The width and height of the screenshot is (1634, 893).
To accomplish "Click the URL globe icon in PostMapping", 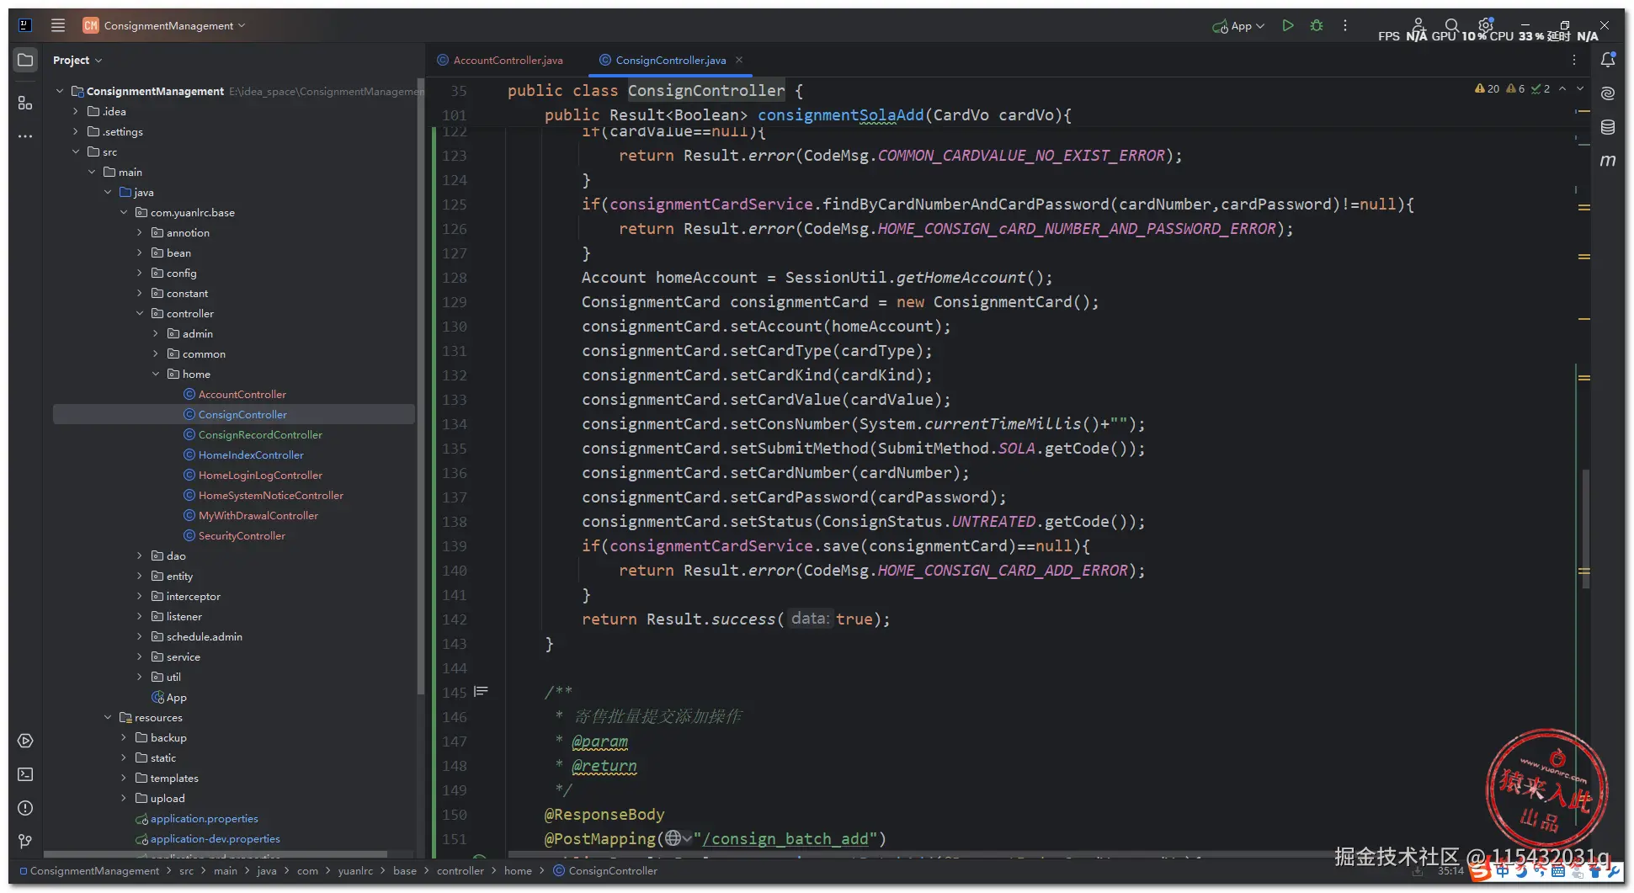I will [673, 838].
